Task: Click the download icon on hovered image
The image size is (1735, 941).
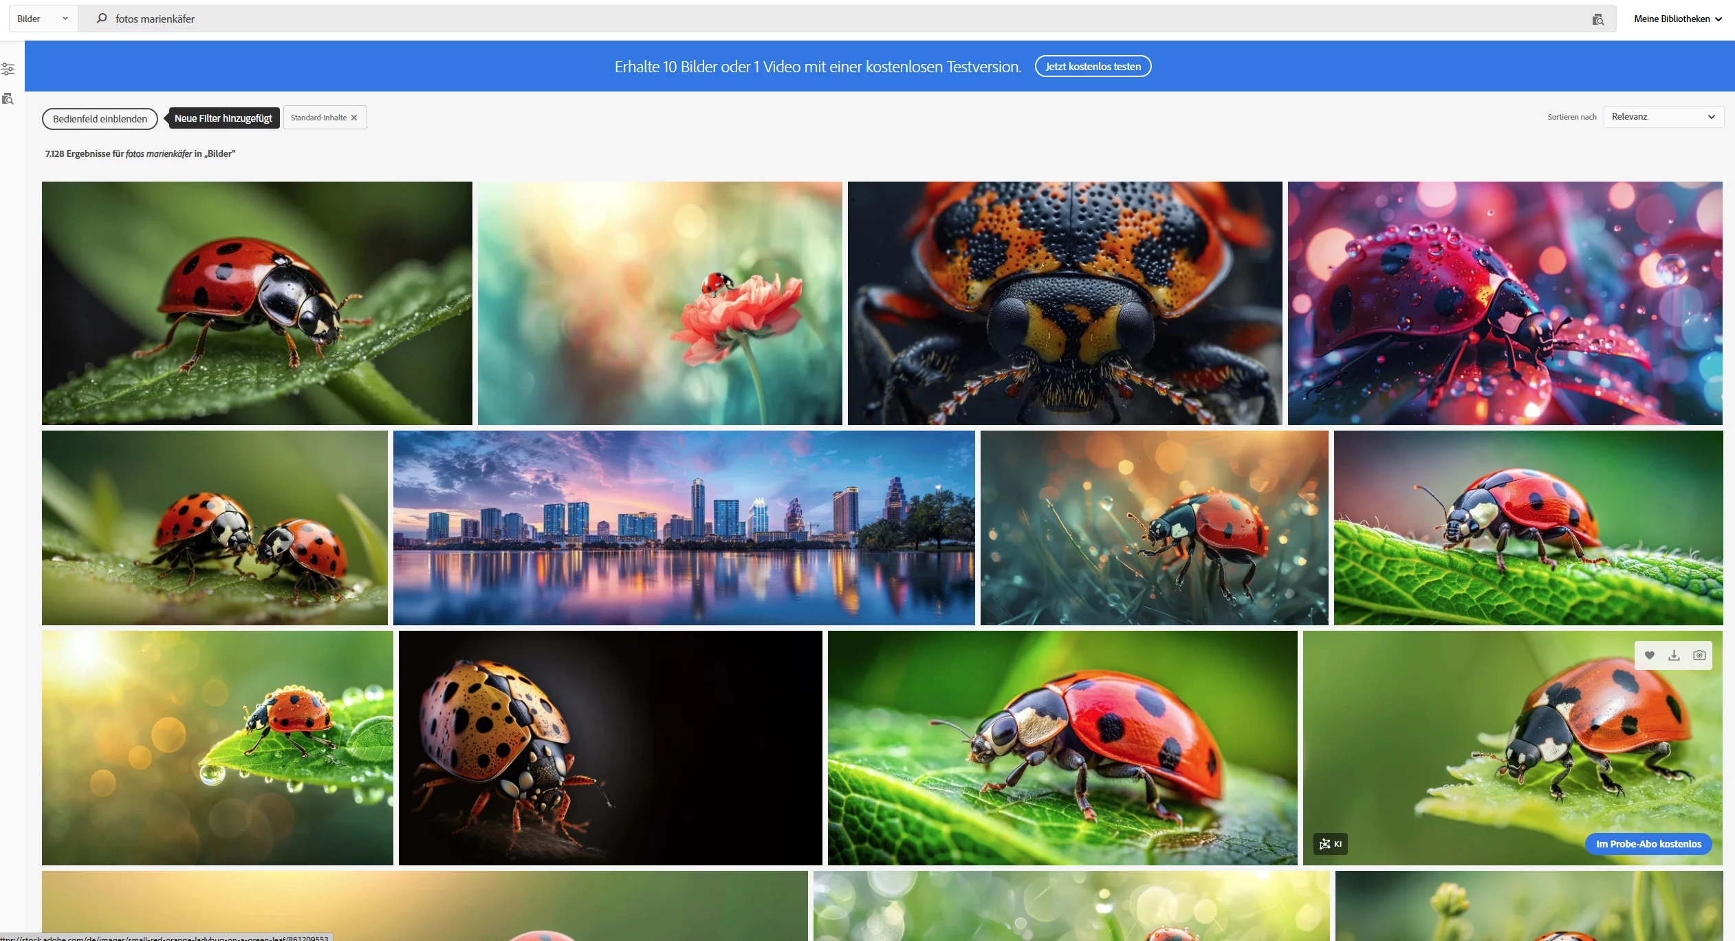Action: [x=1674, y=656]
